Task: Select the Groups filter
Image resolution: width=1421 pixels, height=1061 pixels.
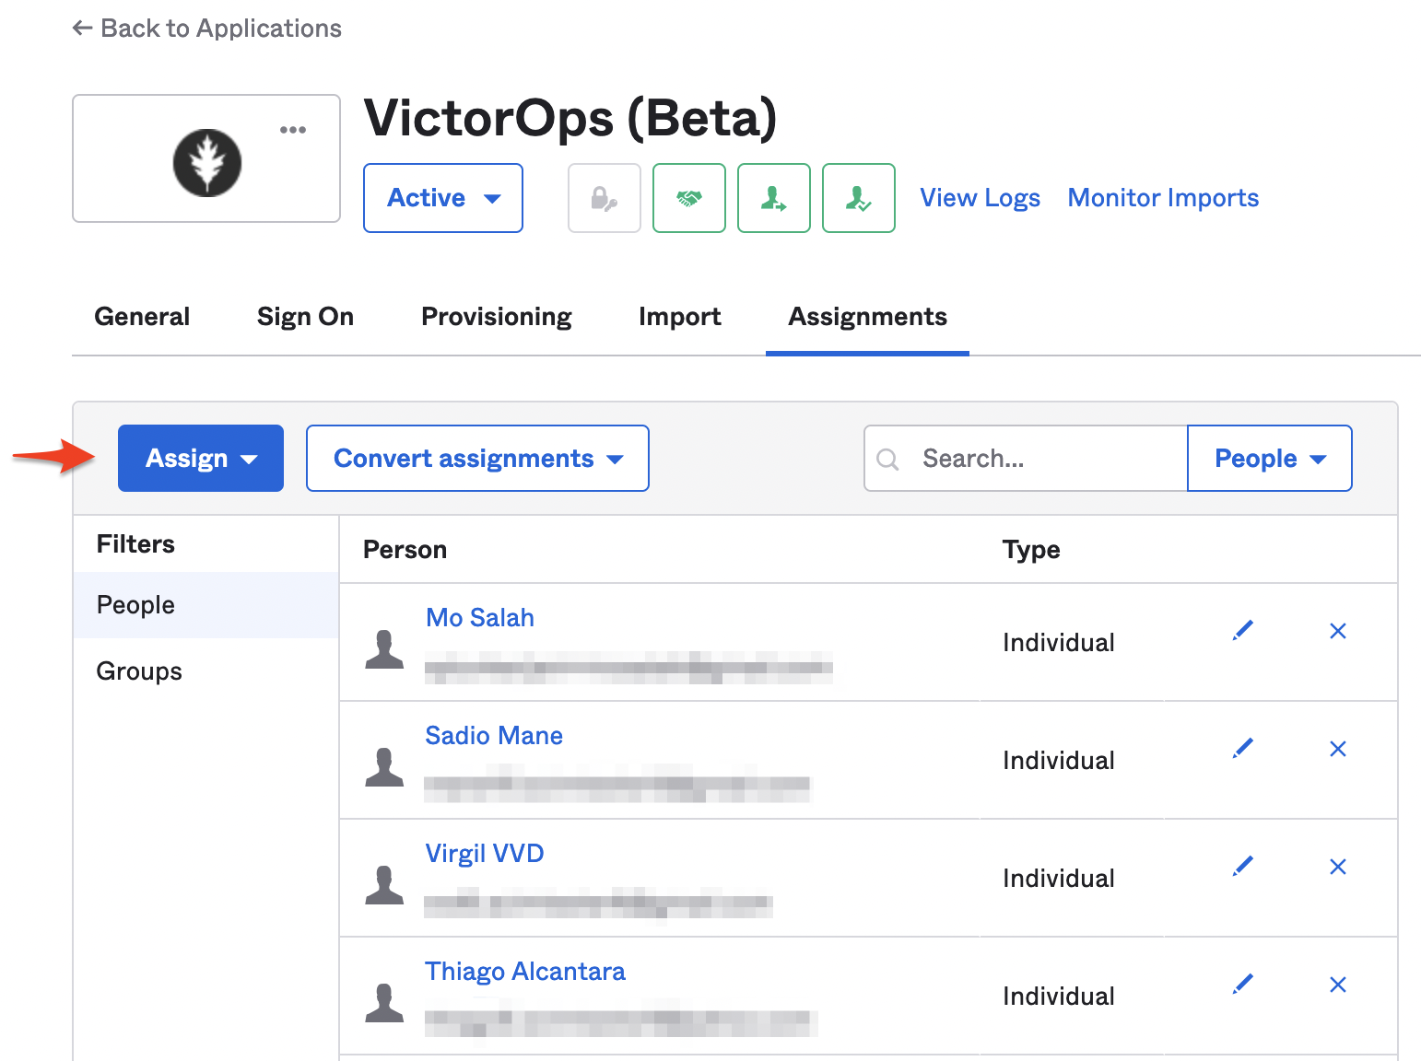Action: pyautogui.click(x=138, y=671)
